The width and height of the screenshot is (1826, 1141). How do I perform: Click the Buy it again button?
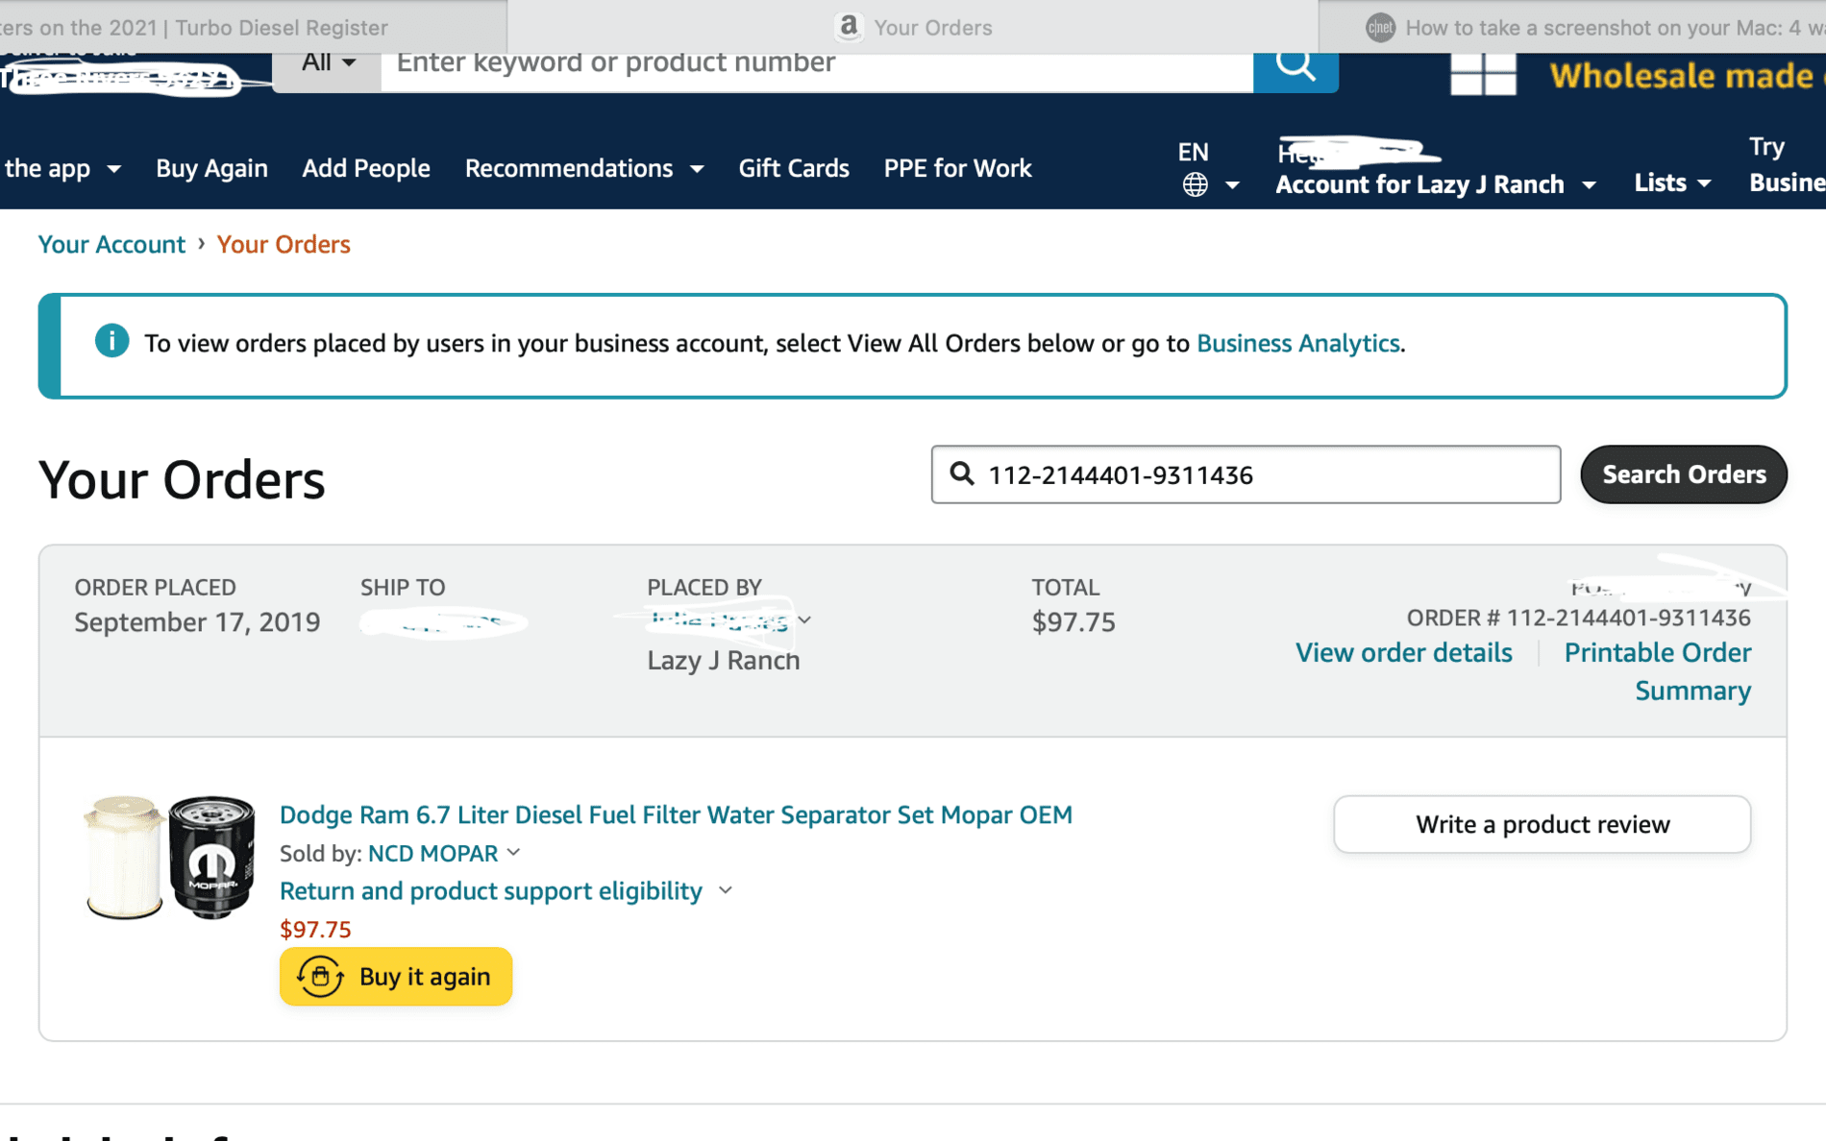click(x=396, y=976)
